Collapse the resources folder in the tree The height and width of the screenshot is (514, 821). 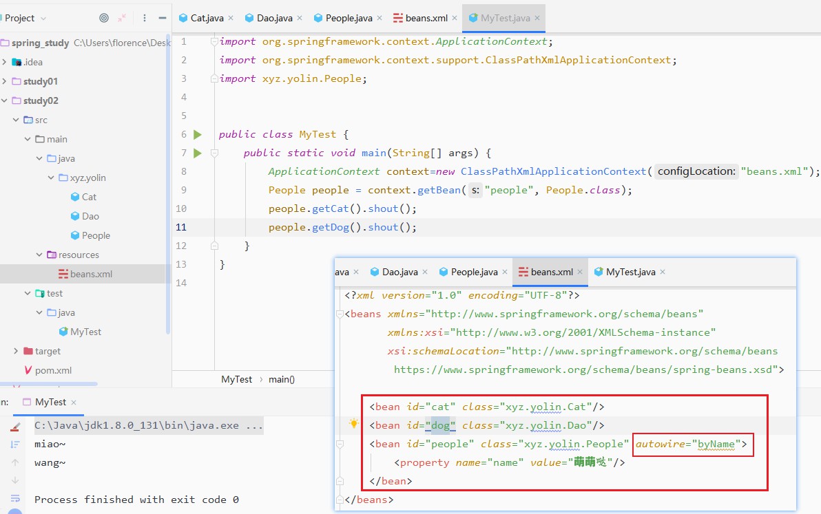pyautogui.click(x=39, y=255)
